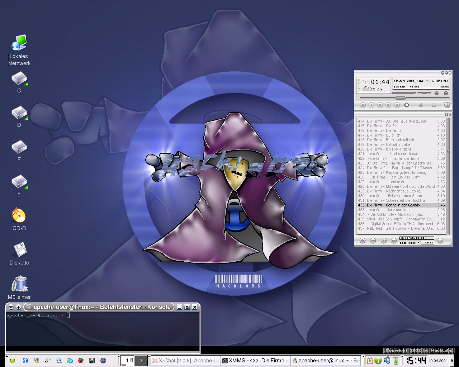The image size is (459, 367).
Task: Click the XMMS song position slider handle
Action: point(401,98)
